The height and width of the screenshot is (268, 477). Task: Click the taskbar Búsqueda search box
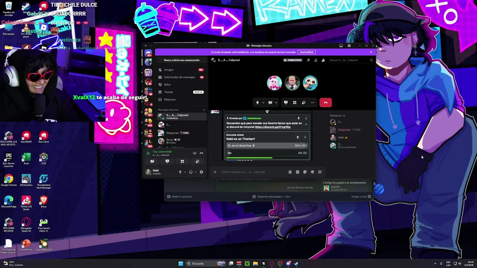pos(206,264)
